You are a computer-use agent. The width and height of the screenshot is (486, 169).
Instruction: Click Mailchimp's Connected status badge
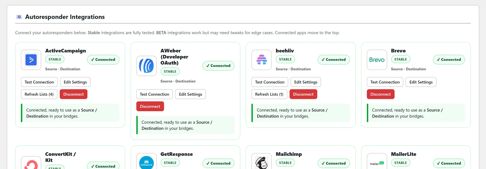click(334, 163)
